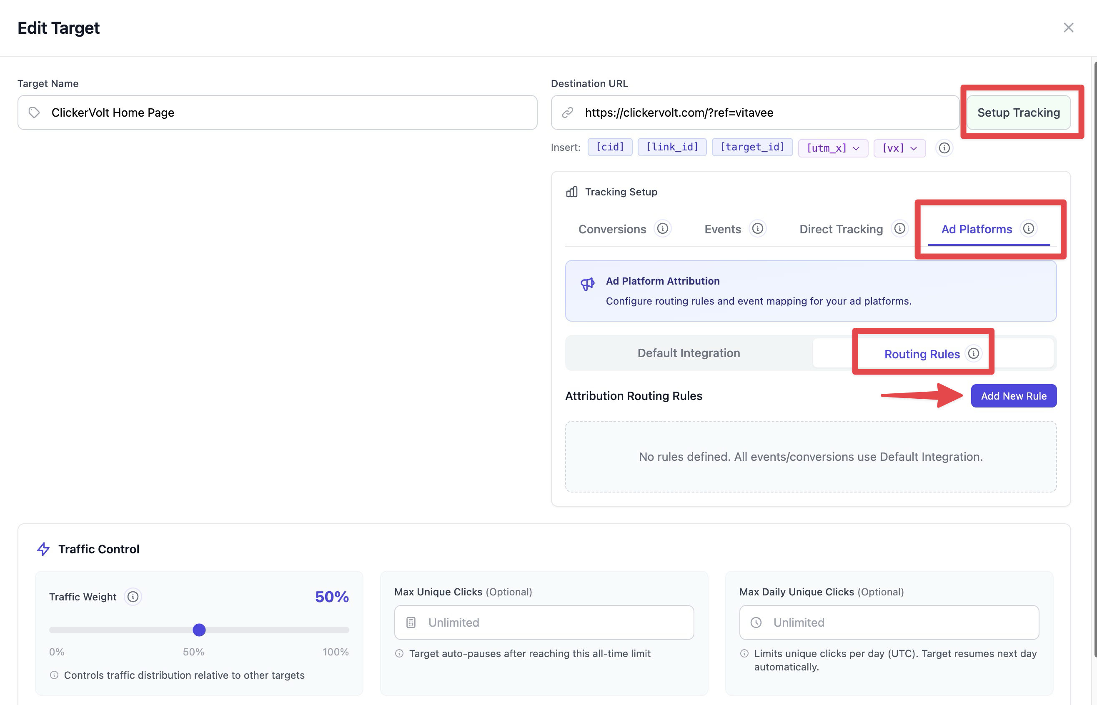Image resolution: width=1097 pixels, height=705 pixels.
Task: Switch to the Events tab
Action: point(722,229)
